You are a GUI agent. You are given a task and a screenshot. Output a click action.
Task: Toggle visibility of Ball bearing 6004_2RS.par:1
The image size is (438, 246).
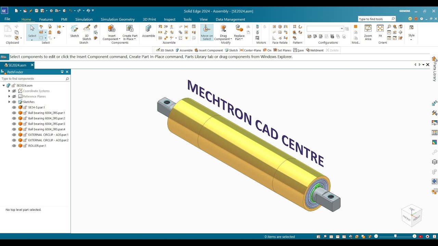(x=14, y=113)
